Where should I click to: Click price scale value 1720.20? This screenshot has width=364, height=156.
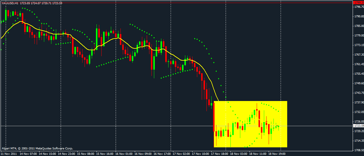pos(359,131)
